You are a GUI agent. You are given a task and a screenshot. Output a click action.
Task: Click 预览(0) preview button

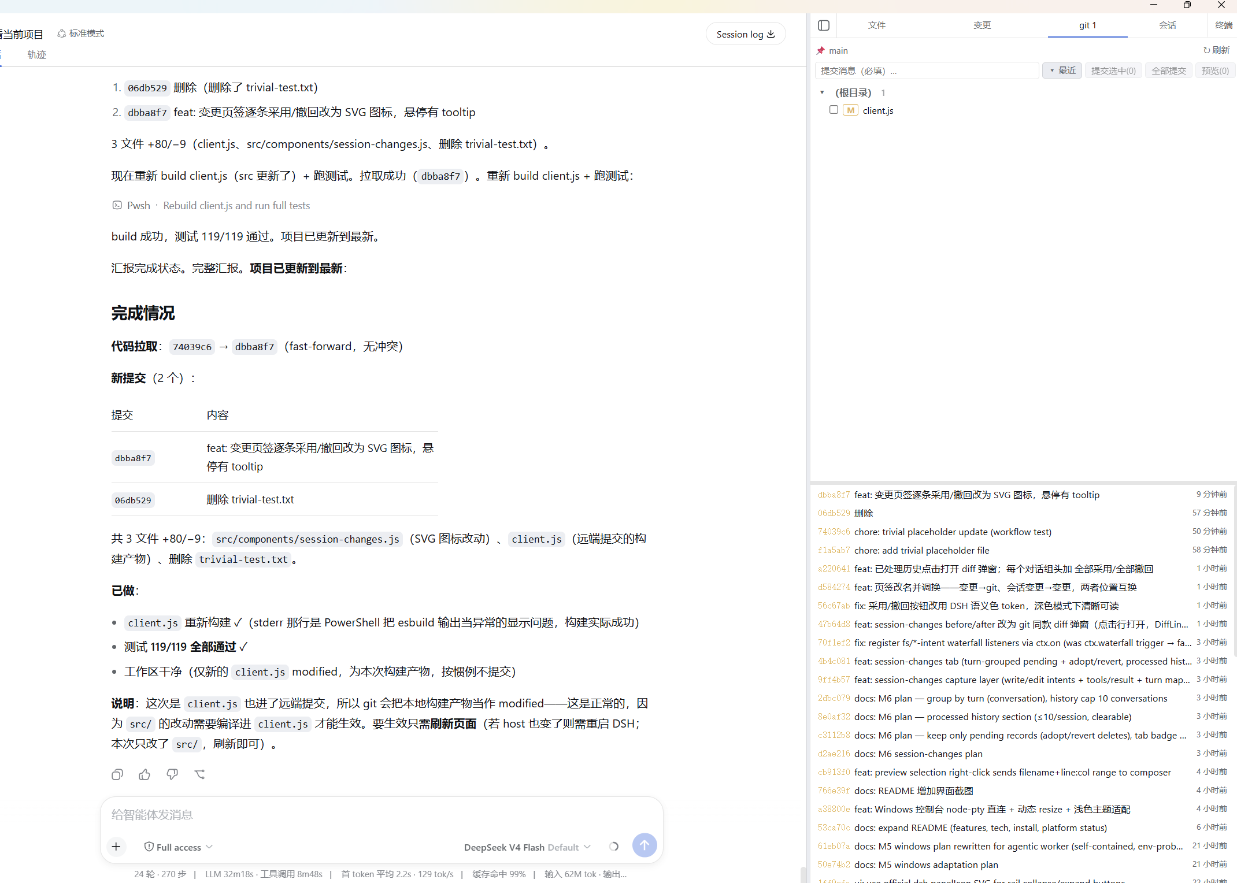coord(1215,71)
